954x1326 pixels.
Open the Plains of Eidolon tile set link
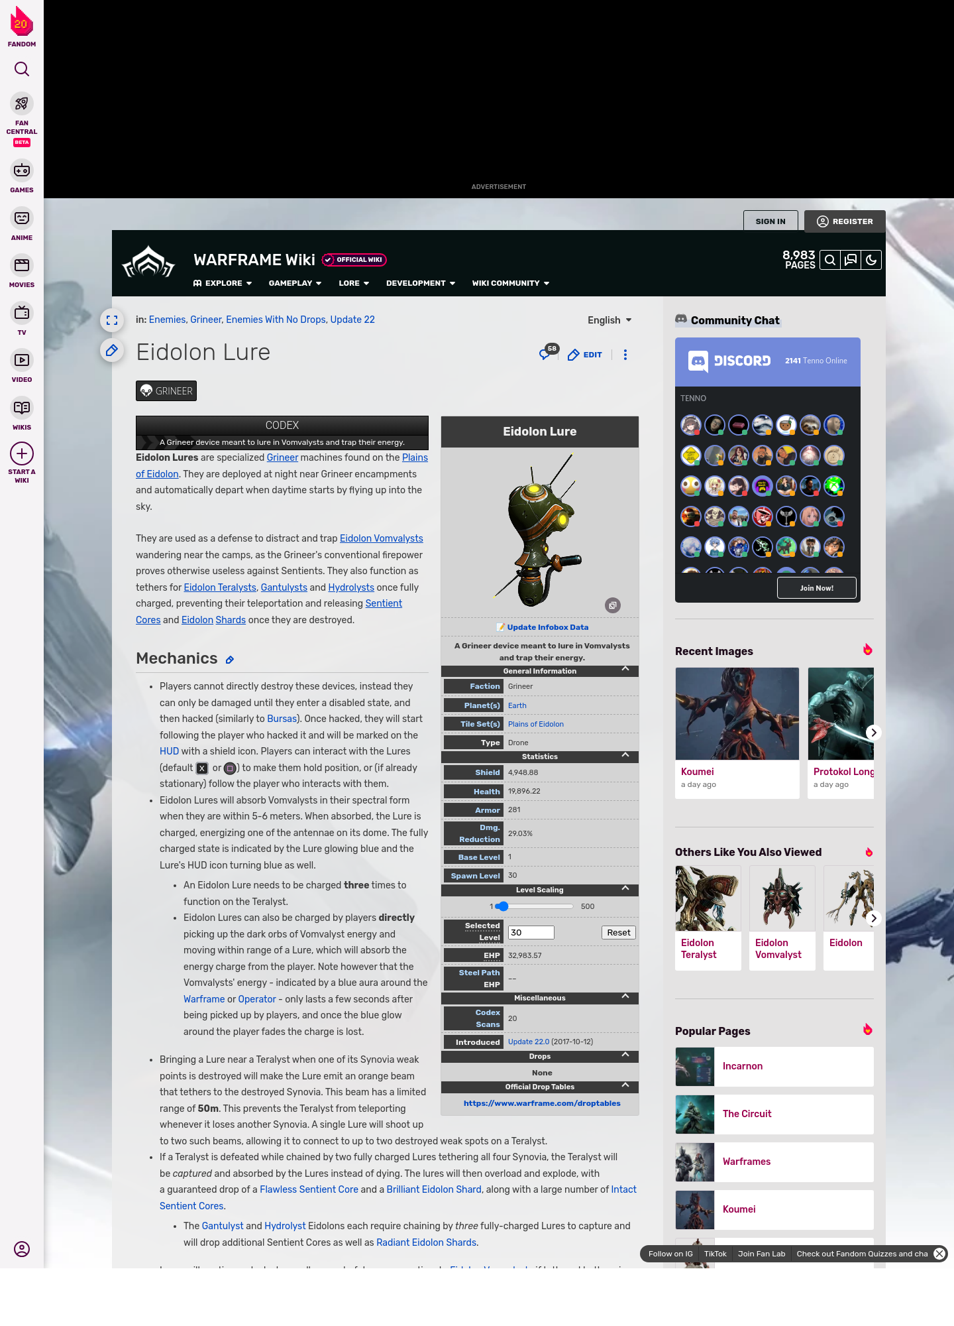(536, 724)
